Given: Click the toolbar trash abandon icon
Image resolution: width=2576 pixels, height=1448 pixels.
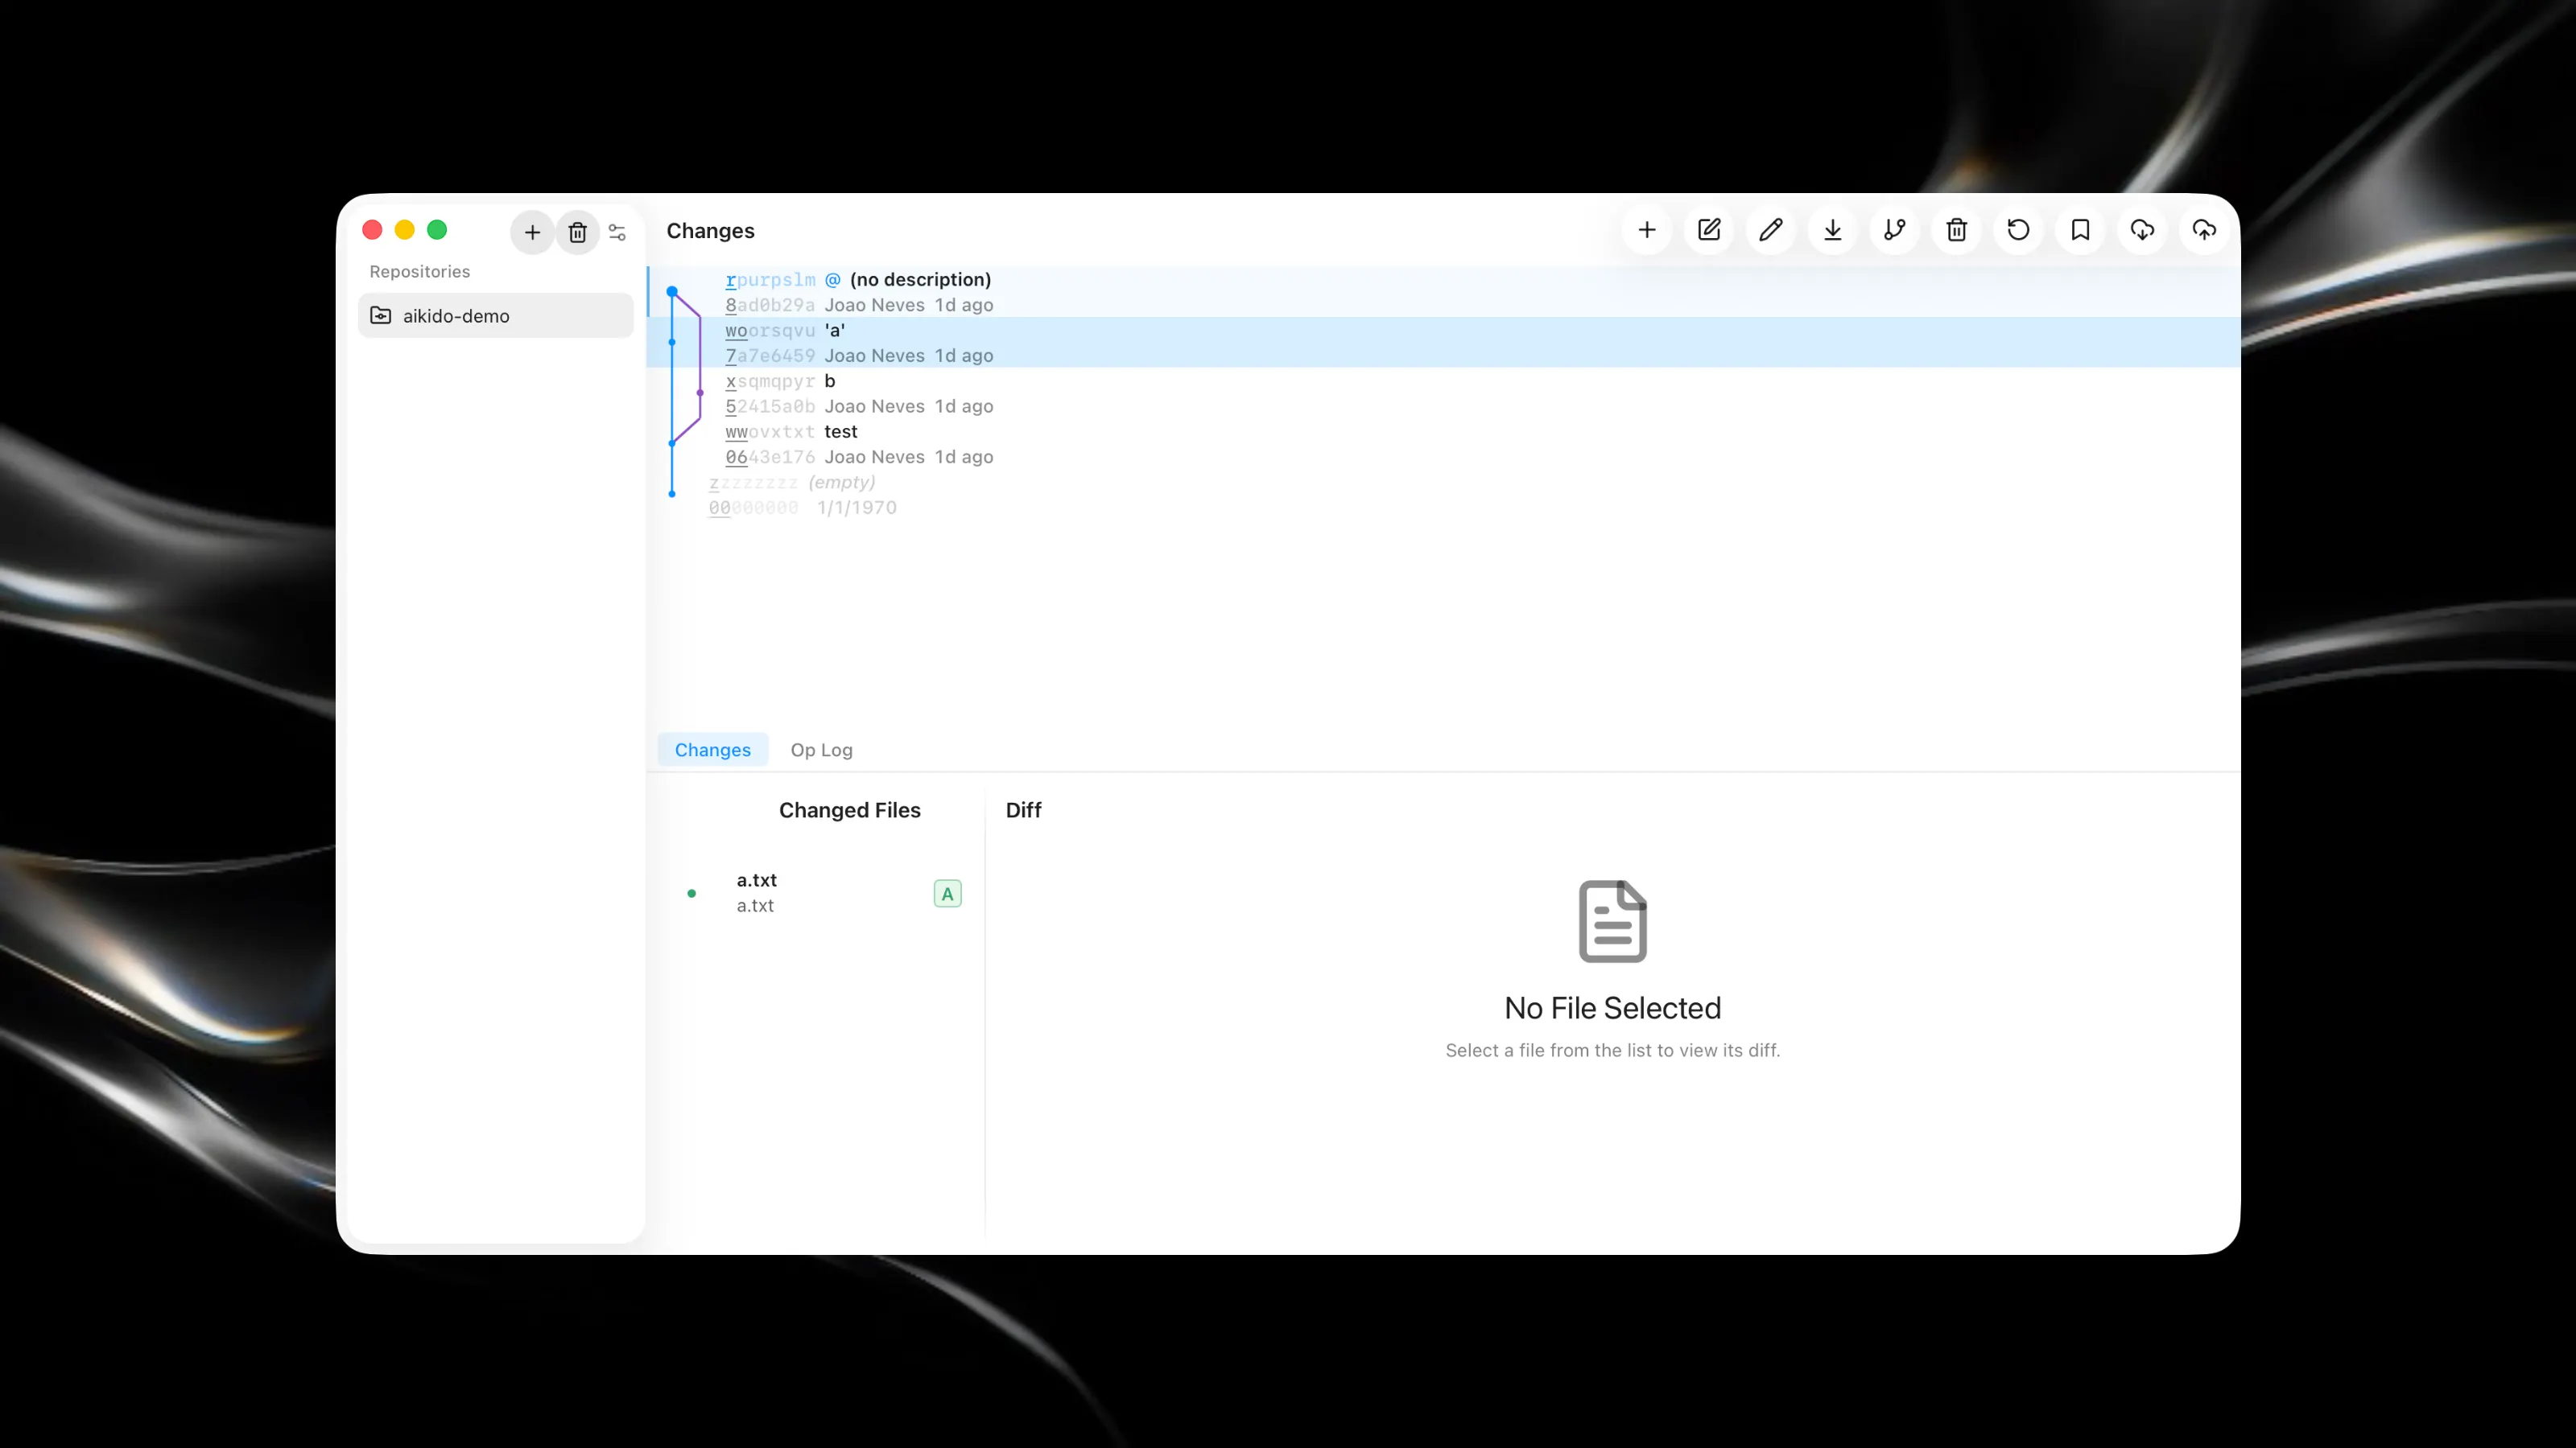Looking at the screenshot, I should (x=1957, y=230).
